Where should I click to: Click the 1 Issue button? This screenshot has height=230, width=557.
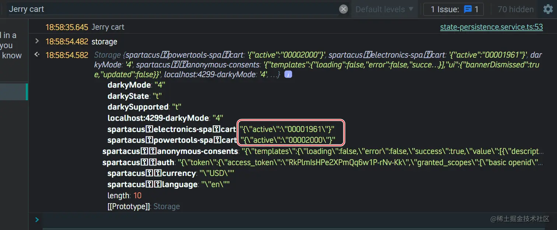[453, 9]
